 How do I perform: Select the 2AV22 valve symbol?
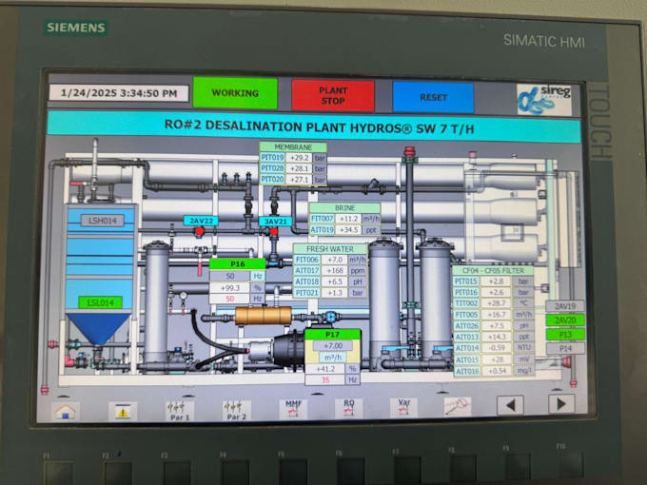199,232
